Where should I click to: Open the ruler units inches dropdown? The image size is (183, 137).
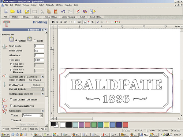[182, 26]
